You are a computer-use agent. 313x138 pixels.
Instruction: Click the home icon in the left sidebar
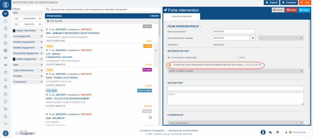tap(6, 21)
